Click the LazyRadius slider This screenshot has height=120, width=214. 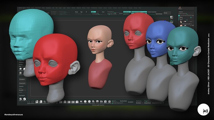pyautogui.click(x=127, y=14)
